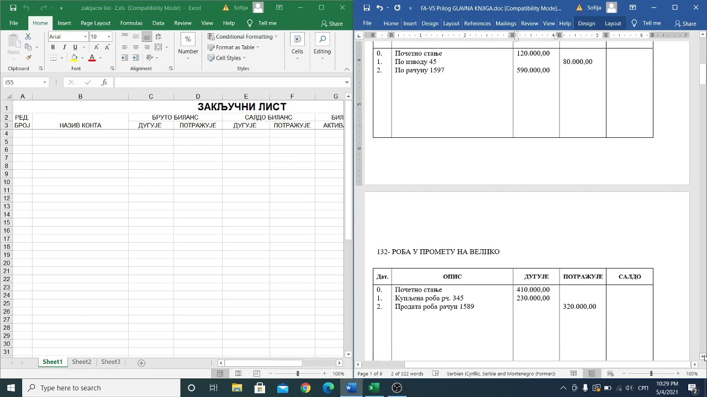Open Google Chrome from taskbar
This screenshot has width=707, height=397.
click(305, 388)
